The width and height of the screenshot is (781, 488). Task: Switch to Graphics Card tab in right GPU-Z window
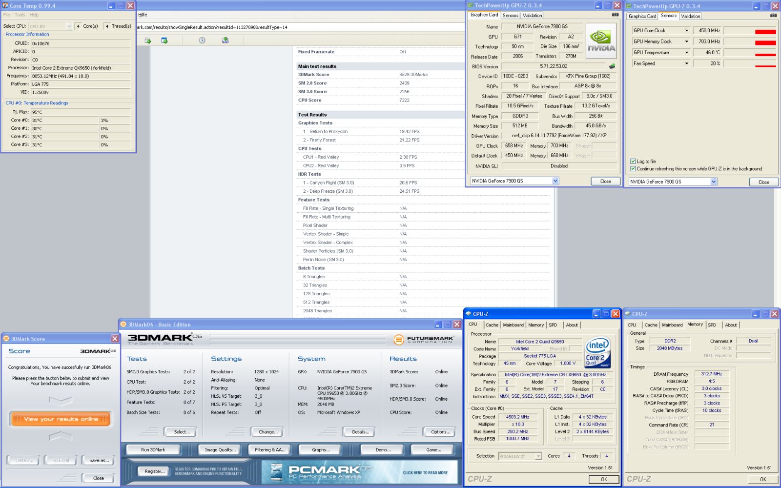click(x=642, y=17)
